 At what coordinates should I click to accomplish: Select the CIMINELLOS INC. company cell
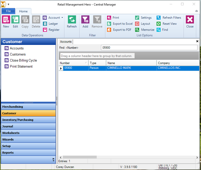(178, 68)
